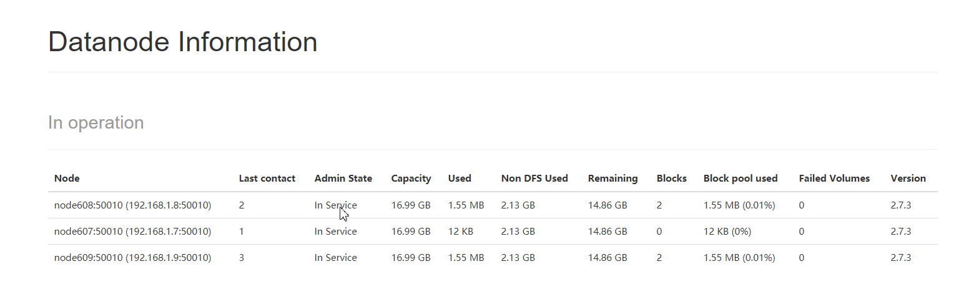
Task: Click the Node column header
Action: click(x=67, y=179)
